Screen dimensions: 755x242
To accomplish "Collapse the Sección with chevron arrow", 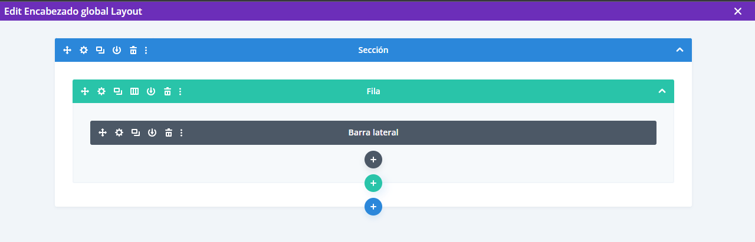I will pos(679,50).
